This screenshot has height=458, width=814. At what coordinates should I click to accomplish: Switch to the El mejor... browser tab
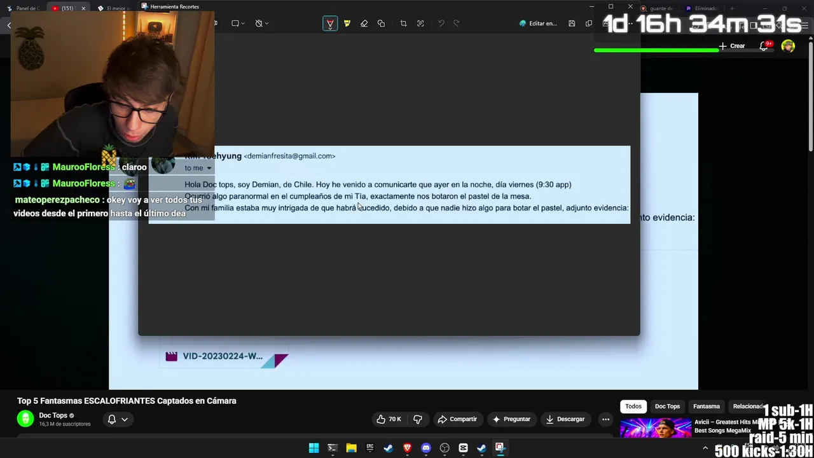pyautogui.click(x=115, y=8)
